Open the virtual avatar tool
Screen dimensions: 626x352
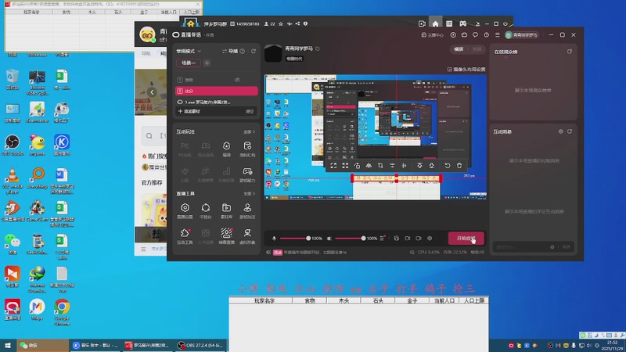247,236
